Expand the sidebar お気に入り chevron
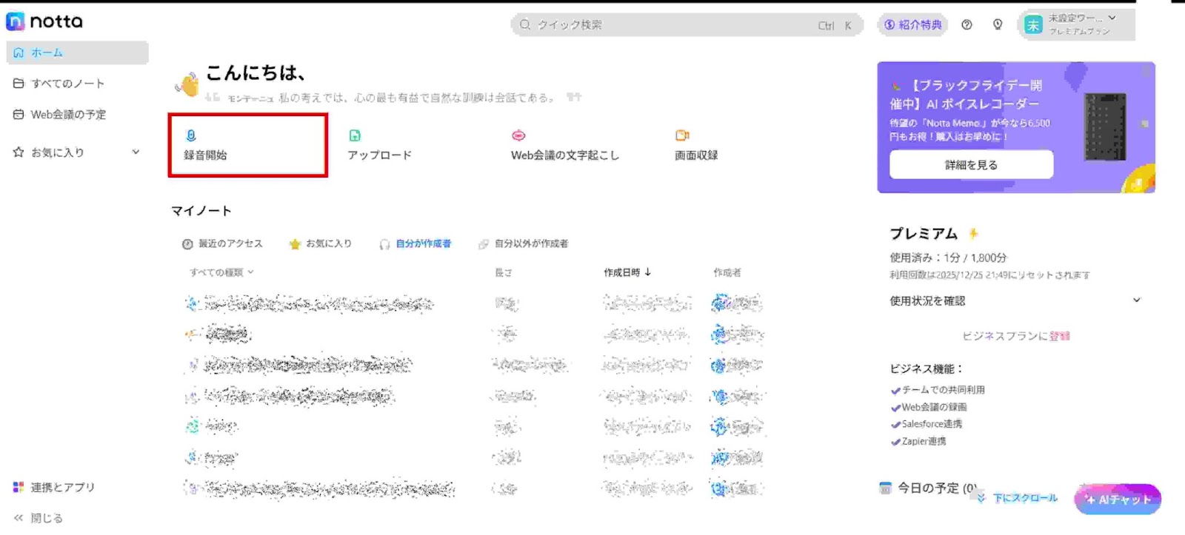This screenshot has width=1185, height=535. click(136, 152)
